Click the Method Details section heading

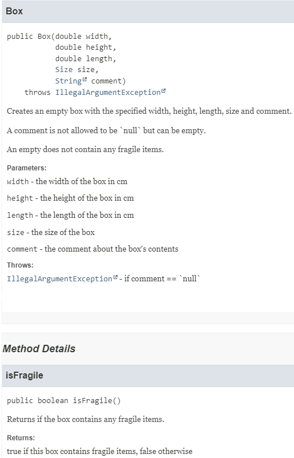point(39,348)
